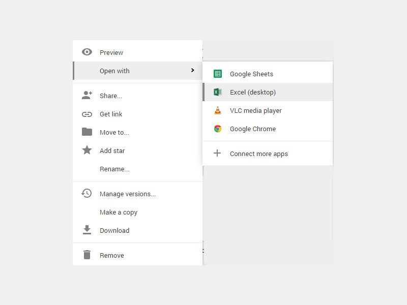This screenshot has width=407, height=305.
Task: Click the Get link chain icon
Action: coord(86,114)
